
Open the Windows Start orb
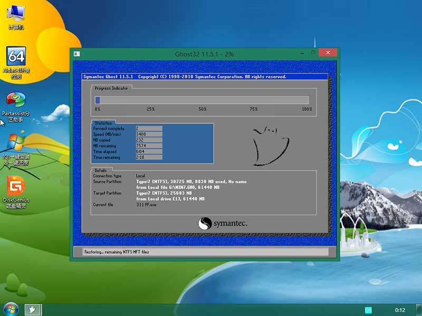point(11,309)
